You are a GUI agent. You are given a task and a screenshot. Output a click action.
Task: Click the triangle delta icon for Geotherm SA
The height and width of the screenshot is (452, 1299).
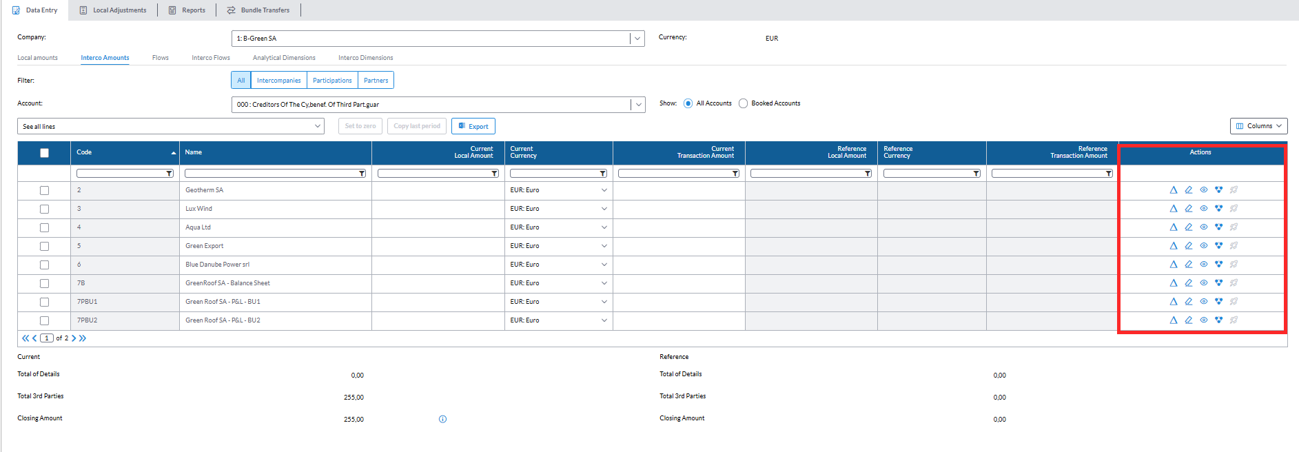(1173, 190)
